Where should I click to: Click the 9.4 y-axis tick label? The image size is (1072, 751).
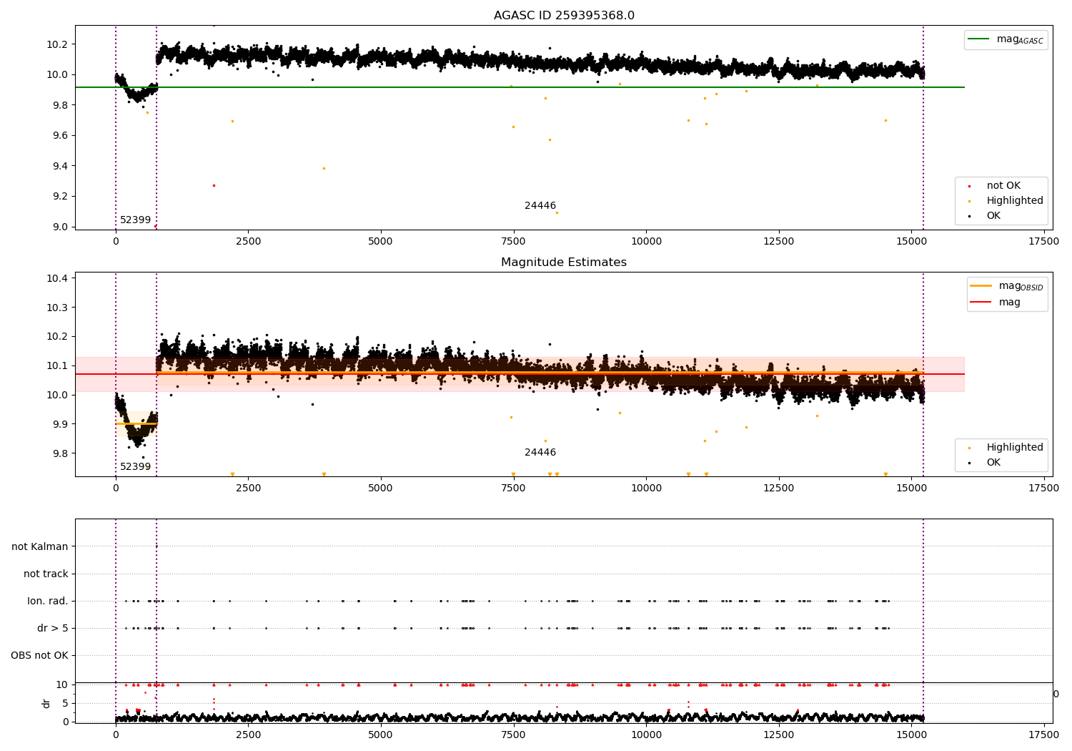(60, 166)
